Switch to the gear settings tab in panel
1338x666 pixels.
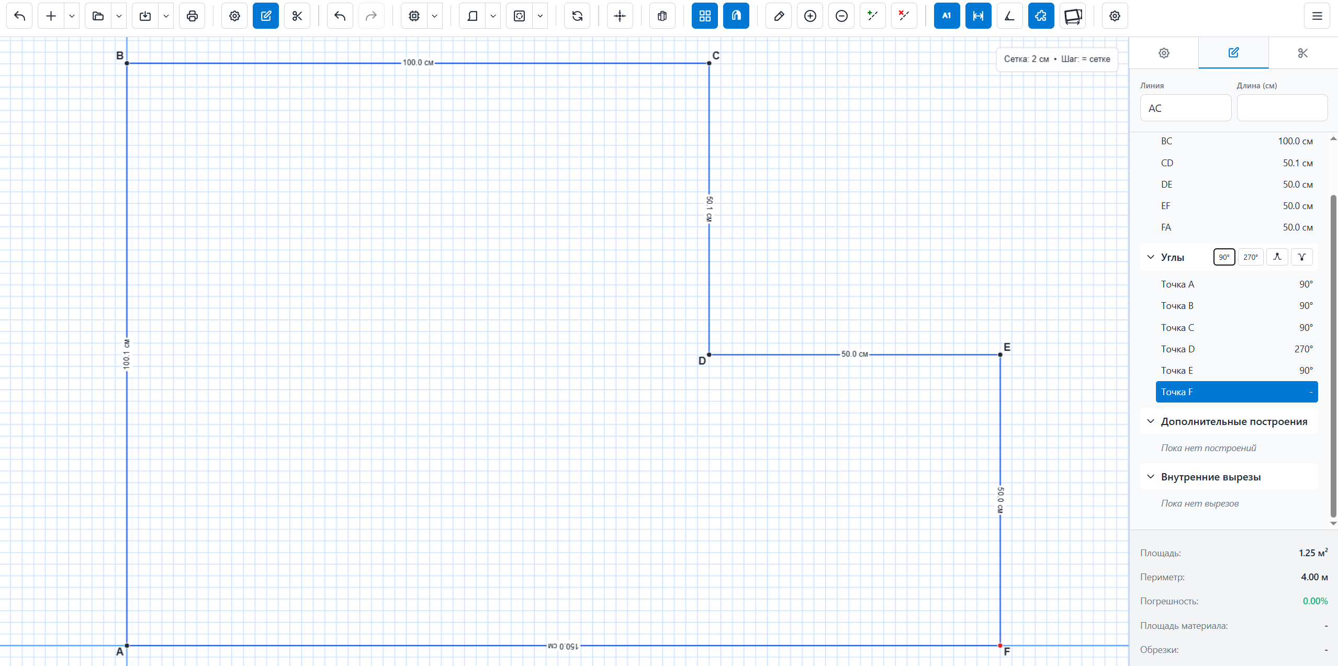(x=1164, y=53)
